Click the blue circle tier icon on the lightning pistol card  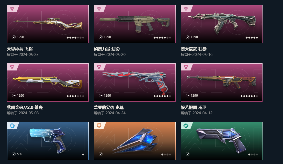[x=12, y=126]
